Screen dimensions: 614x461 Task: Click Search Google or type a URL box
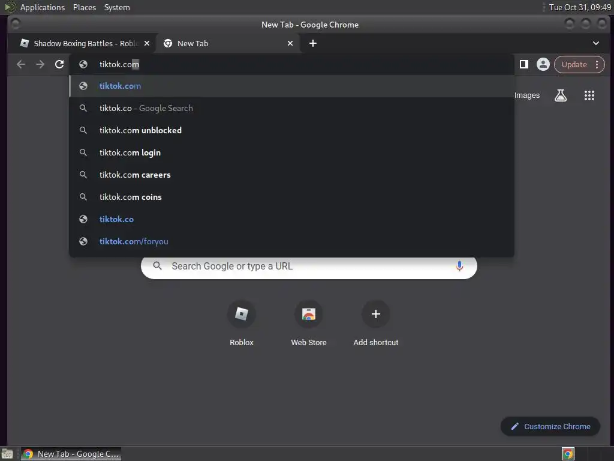309,267
